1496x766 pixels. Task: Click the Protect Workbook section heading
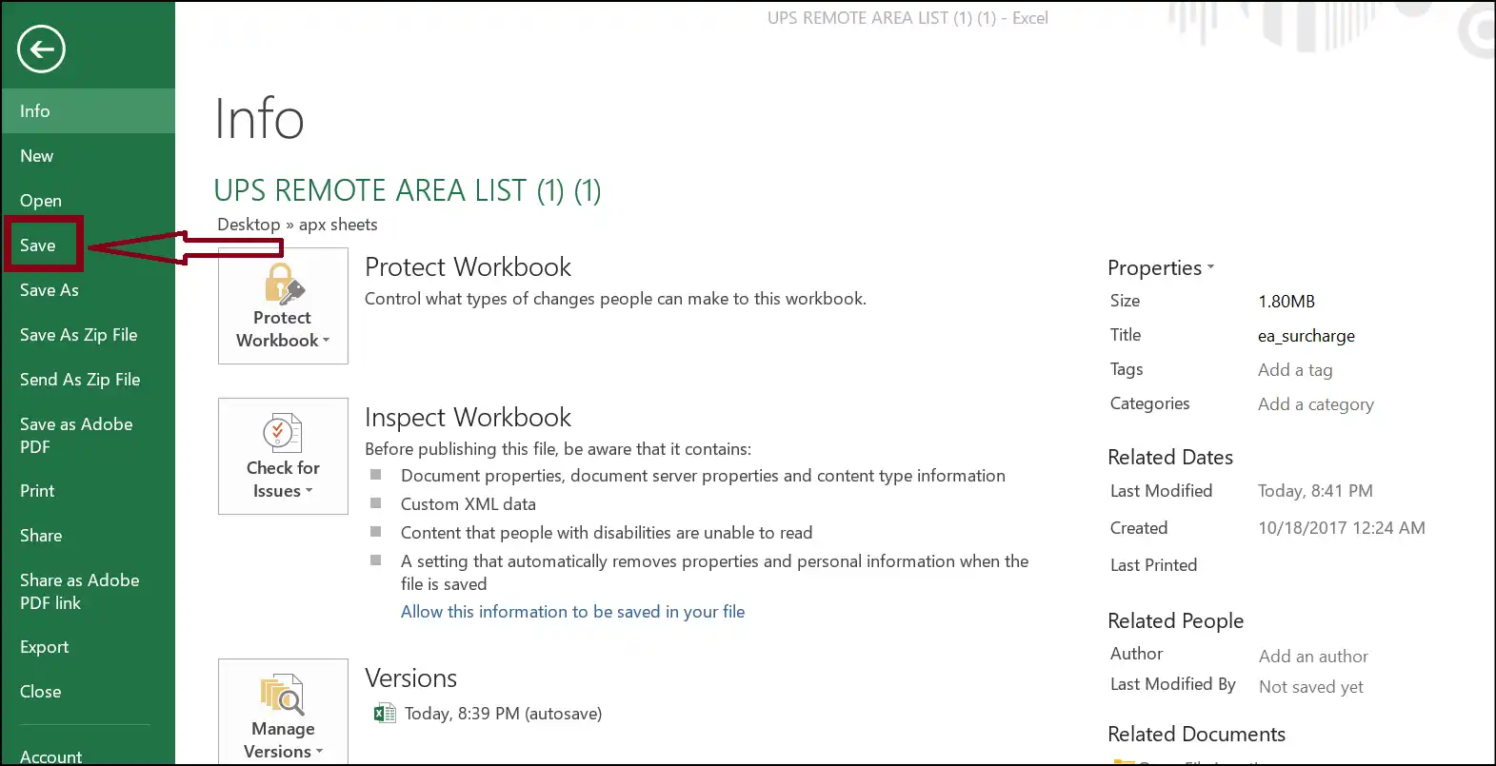click(x=468, y=267)
